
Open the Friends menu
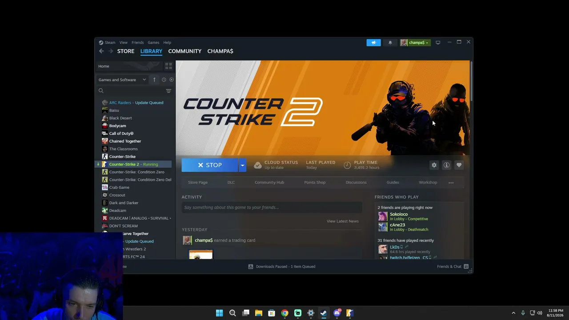[137, 43]
